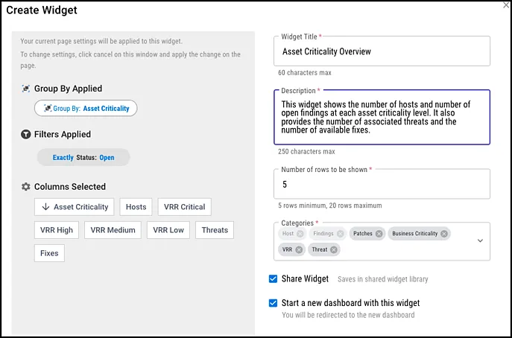Select the VRR Critical column chip
Viewport: 512px width, 338px height.
click(x=185, y=207)
